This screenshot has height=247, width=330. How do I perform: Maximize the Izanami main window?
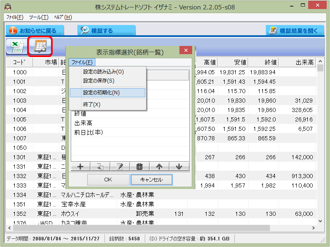pyautogui.click(x=303, y=5)
